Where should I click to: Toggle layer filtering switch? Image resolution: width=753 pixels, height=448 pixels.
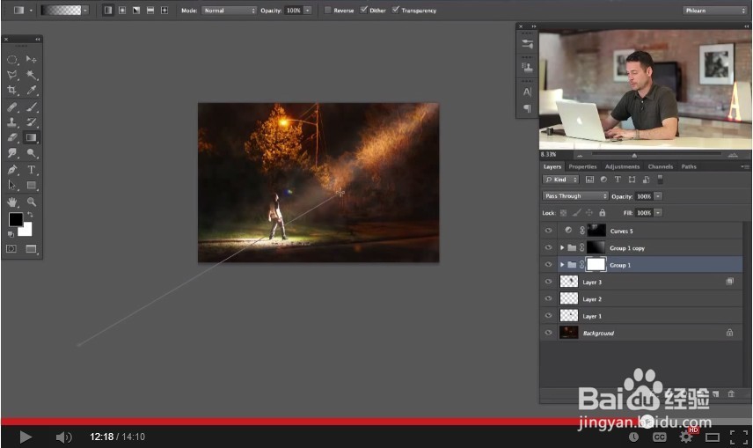tap(660, 179)
